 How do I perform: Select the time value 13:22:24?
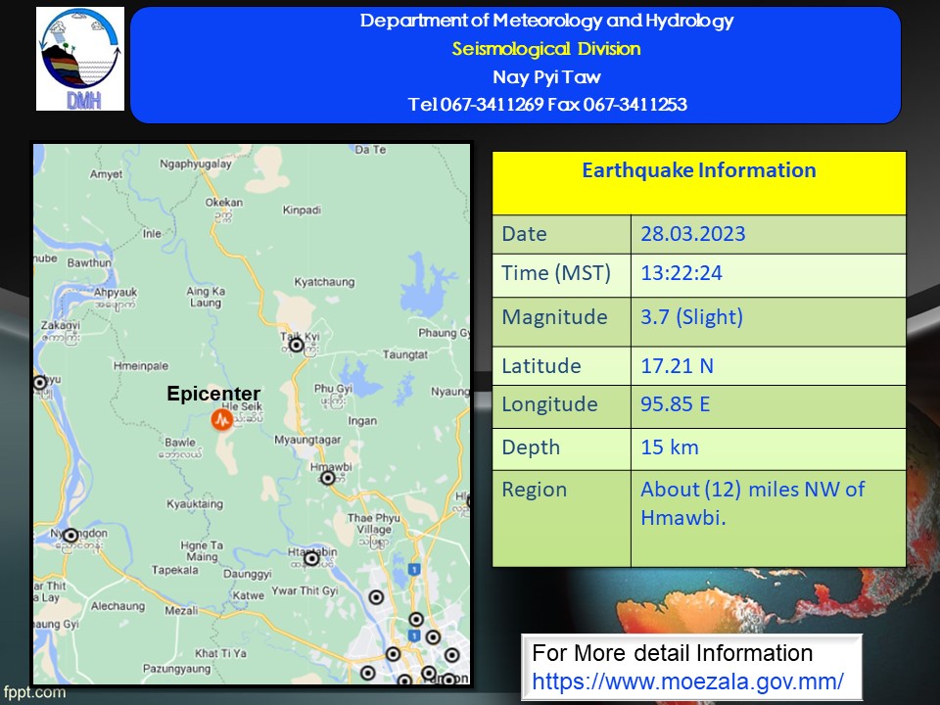click(681, 274)
